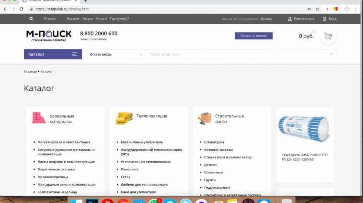This screenshot has height=203, width=363.
Task: Expand the Каталог hamburger menu
Action: [x=75, y=54]
